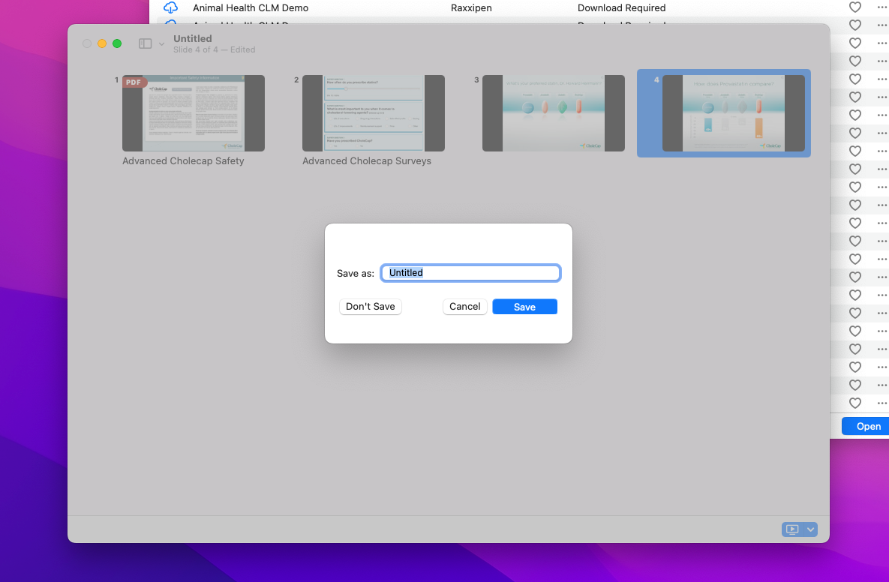Favorite Animal Health CLM Demo with heart icon

pos(854,7)
